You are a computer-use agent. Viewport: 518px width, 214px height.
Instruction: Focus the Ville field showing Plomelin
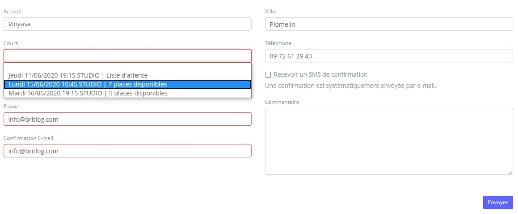point(388,24)
